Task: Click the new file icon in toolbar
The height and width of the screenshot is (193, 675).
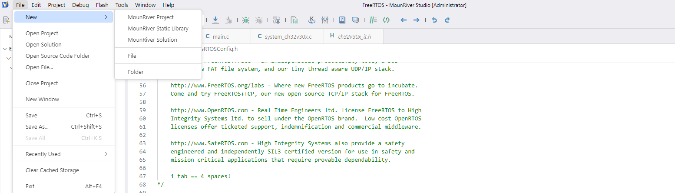Action: coord(6,20)
